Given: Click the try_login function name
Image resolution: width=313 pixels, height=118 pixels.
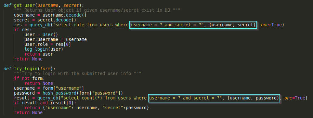Looking at the screenshot, I should [26, 69].
